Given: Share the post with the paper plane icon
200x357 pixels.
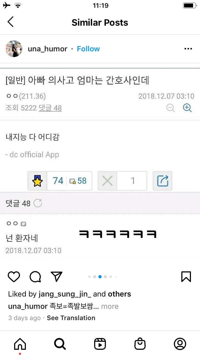Looking at the screenshot, I should [x=57, y=276].
